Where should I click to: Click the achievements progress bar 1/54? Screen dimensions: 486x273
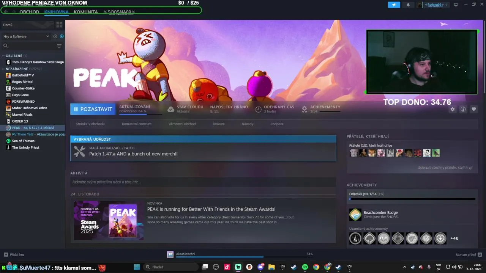point(412,199)
